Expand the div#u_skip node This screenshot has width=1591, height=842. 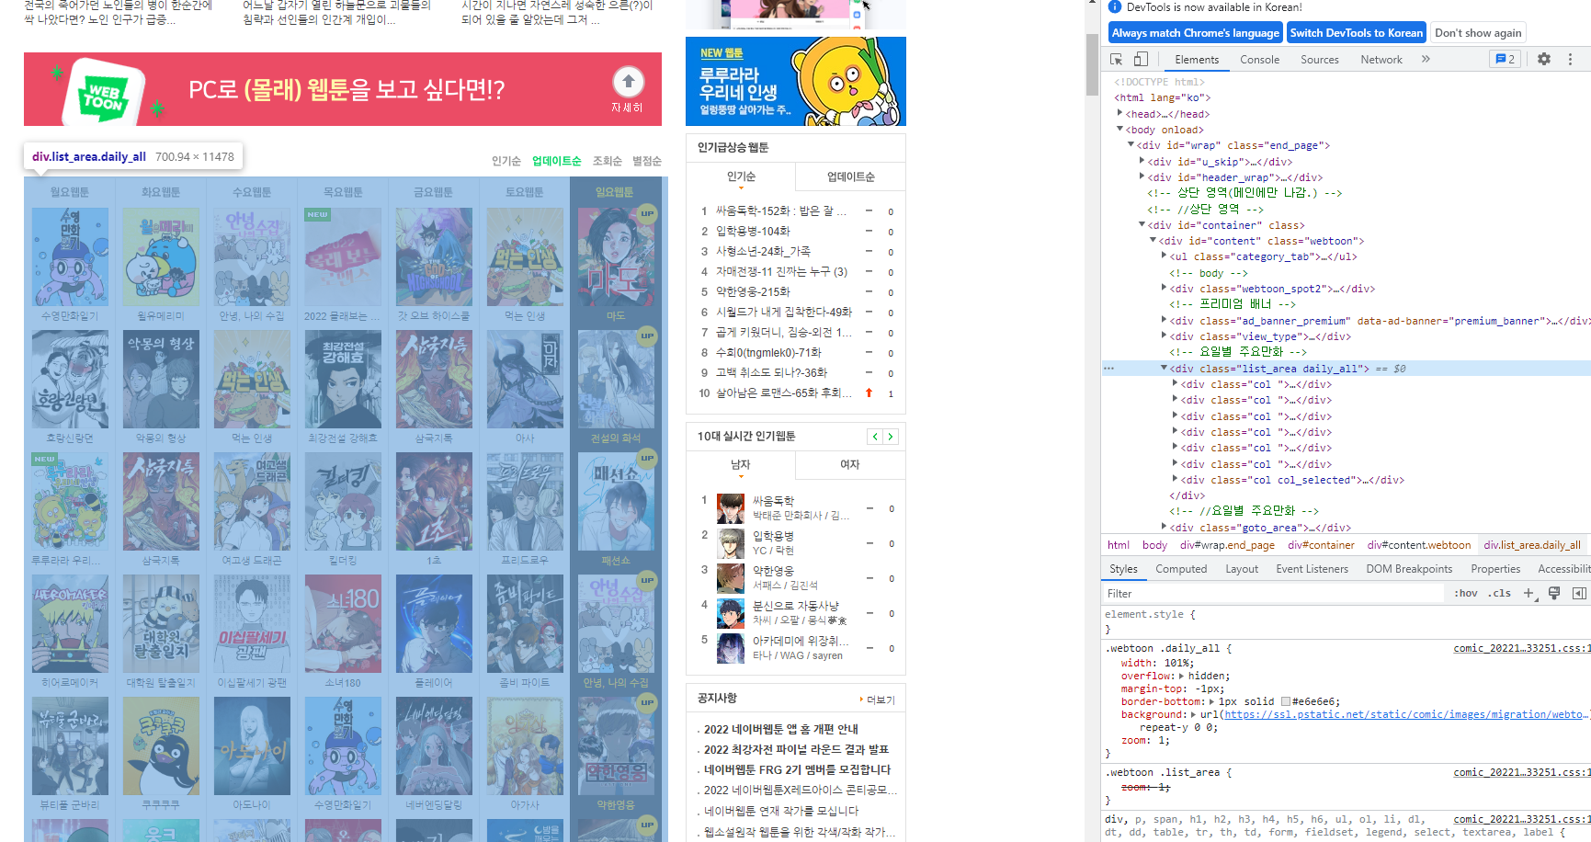pyautogui.click(x=1142, y=161)
